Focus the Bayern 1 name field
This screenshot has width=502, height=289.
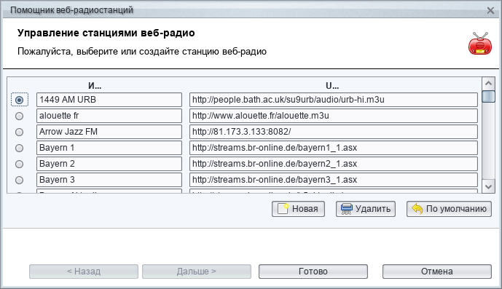point(109,148)
